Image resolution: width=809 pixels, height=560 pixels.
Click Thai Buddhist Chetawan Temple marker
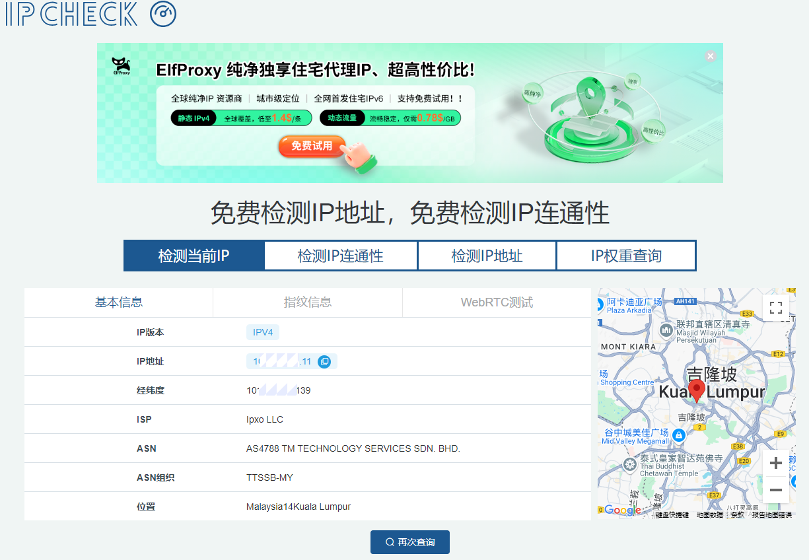(631, 464)
